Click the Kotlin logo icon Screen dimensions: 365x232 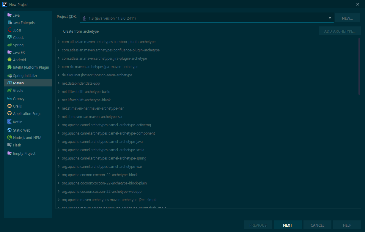(x=10, y=122)
